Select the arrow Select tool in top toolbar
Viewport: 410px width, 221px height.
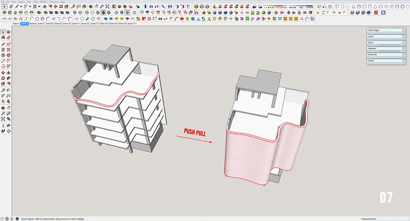pyautogui.click(x=4, y=6)
